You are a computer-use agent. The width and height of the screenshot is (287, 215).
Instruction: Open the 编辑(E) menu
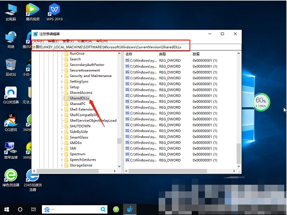point(53,41)
